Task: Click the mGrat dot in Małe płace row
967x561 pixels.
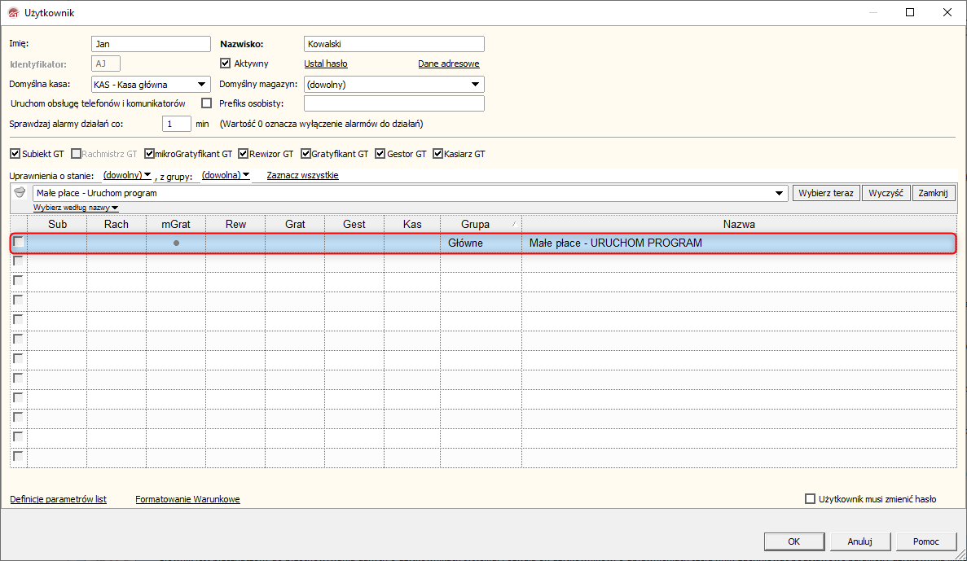Action: pos(177,243)
